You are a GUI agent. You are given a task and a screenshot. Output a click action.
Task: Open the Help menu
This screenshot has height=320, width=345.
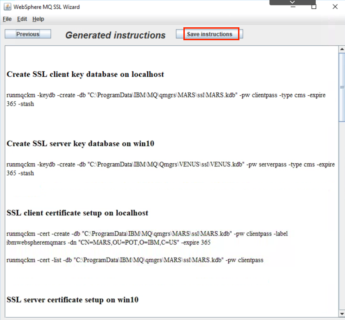point(38,19)
